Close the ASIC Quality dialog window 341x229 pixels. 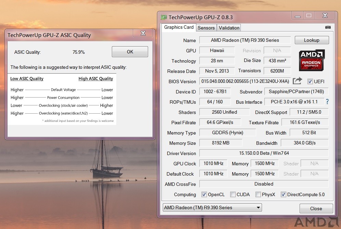[x=143, y=33]
